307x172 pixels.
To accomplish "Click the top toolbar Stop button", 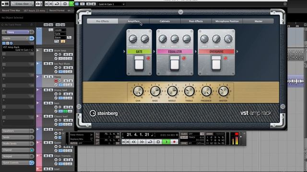I will pos(65,4).
